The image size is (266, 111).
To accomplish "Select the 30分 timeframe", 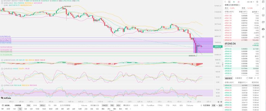I will click(x=50, y=109).
